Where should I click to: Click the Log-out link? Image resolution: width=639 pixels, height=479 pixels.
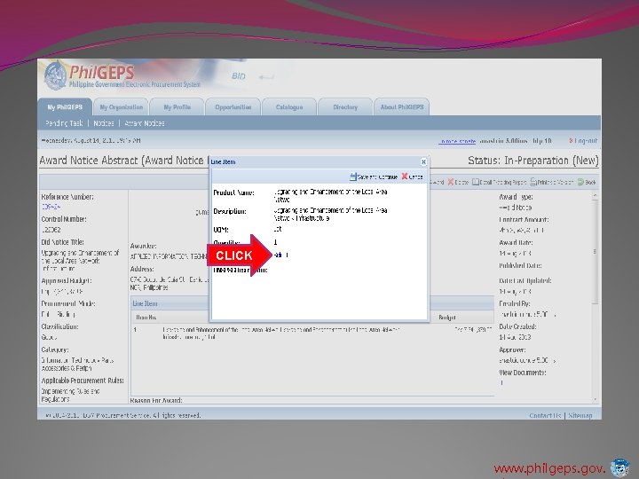(586, 140)
